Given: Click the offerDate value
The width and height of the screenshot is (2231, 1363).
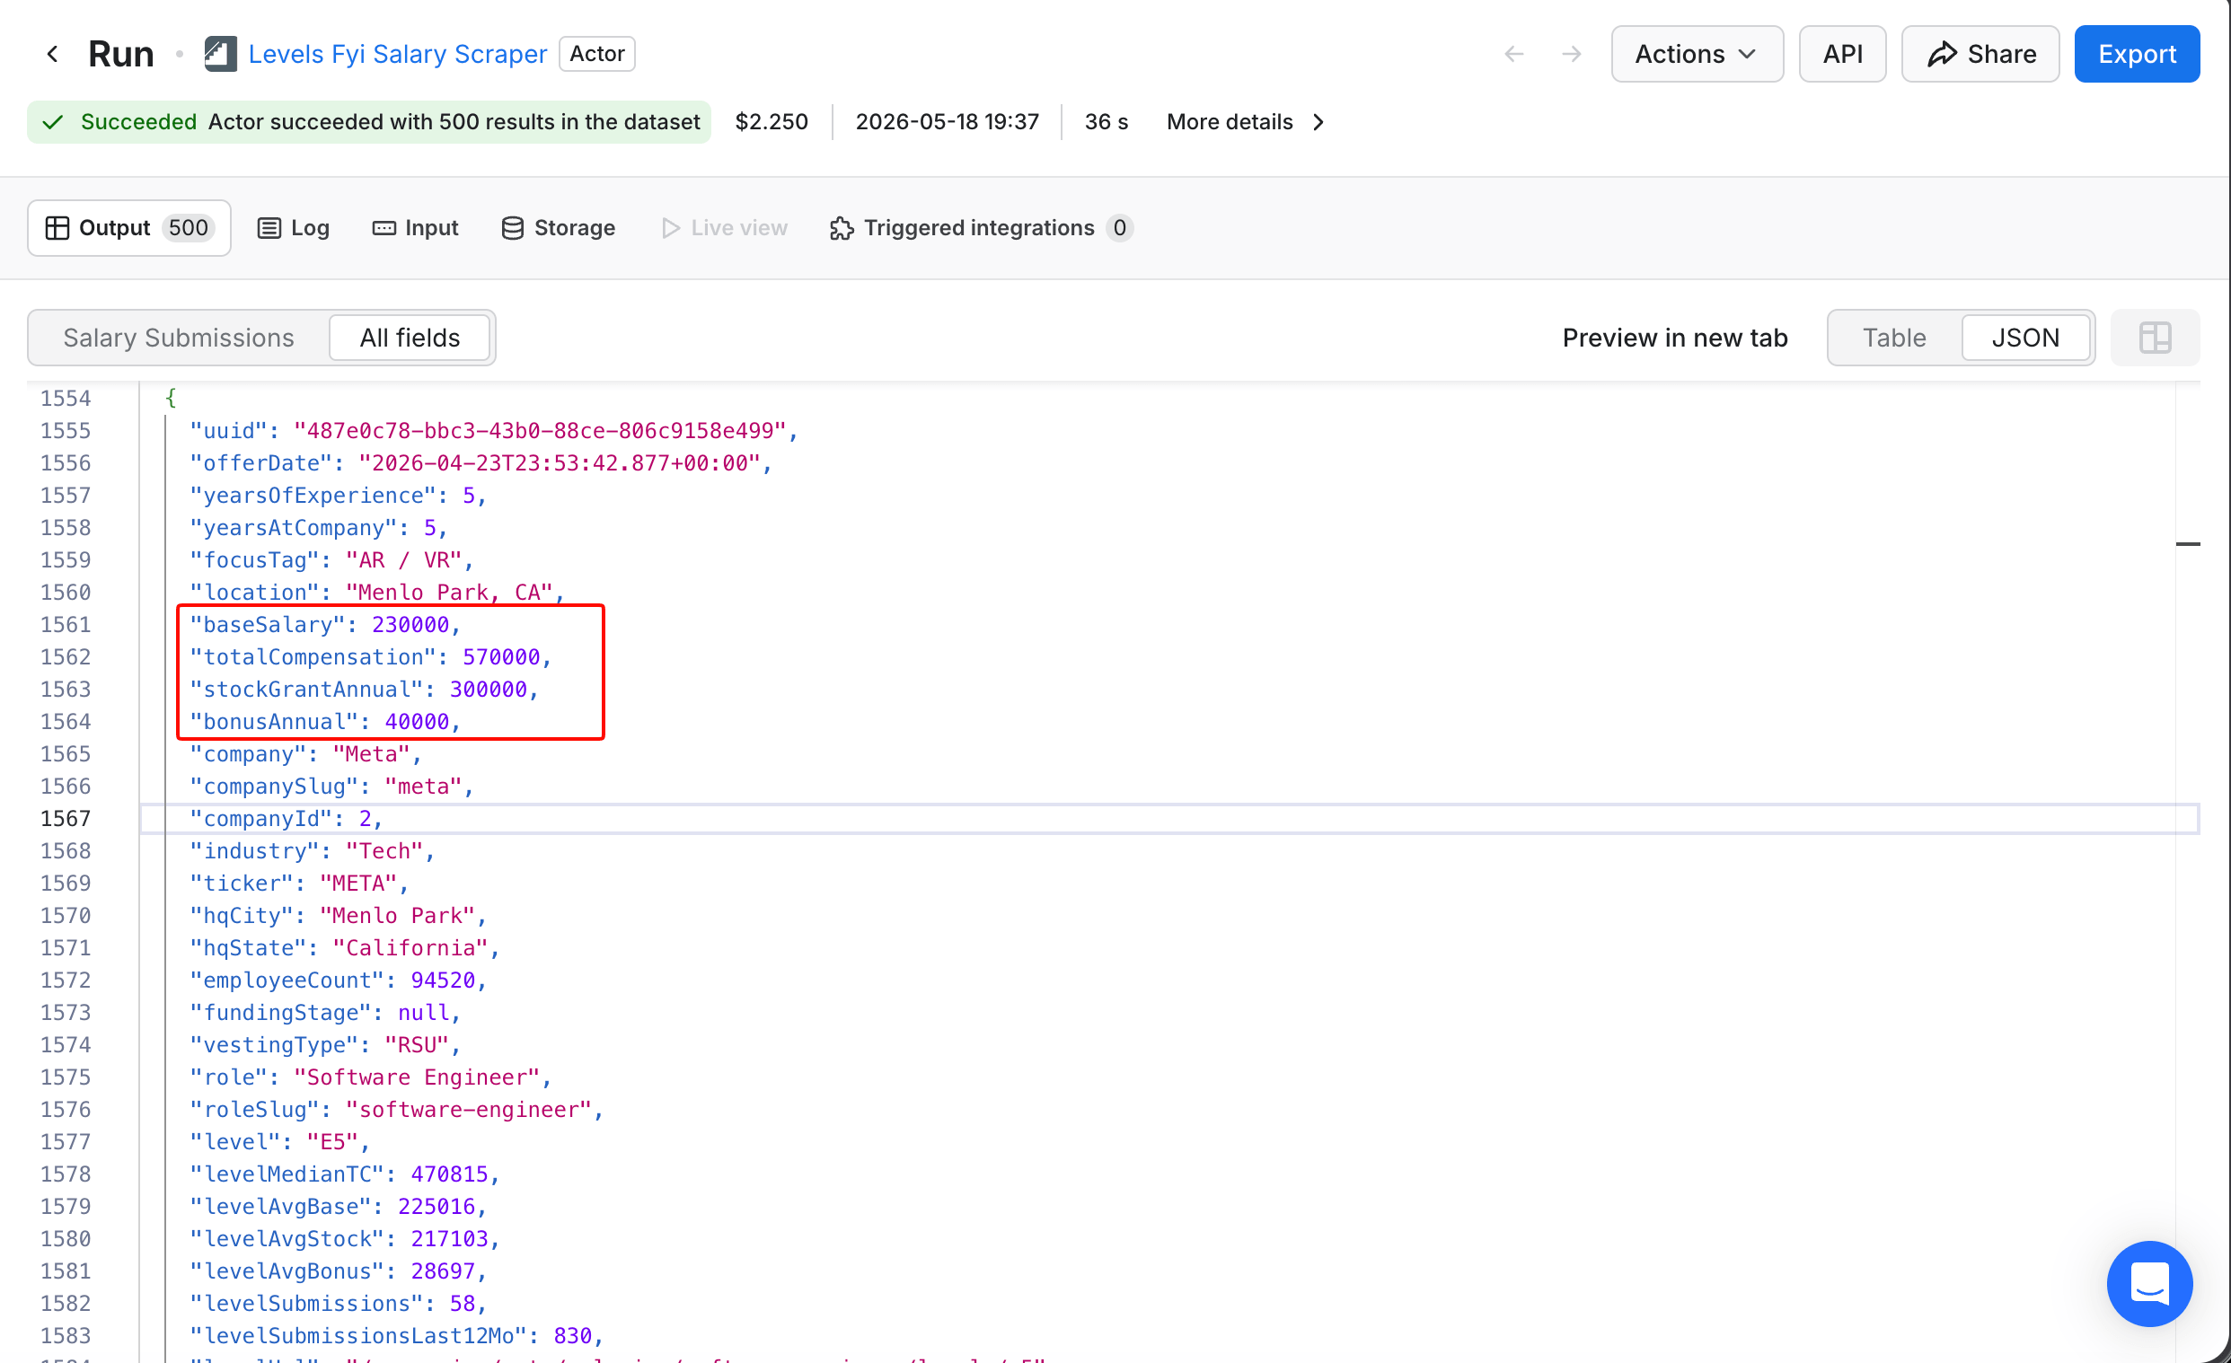Looking at the screenshot, I should click(559, 463).
